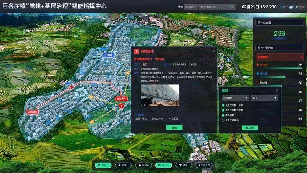307x173 pixels.
Task: Open the 全部网格 dropdown
Action: pyautogui.click(x=234, y=98)
